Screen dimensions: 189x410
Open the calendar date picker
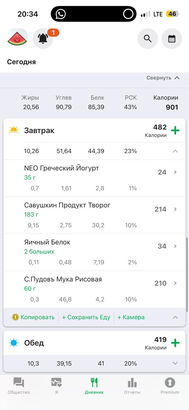(x=172, y=39)
